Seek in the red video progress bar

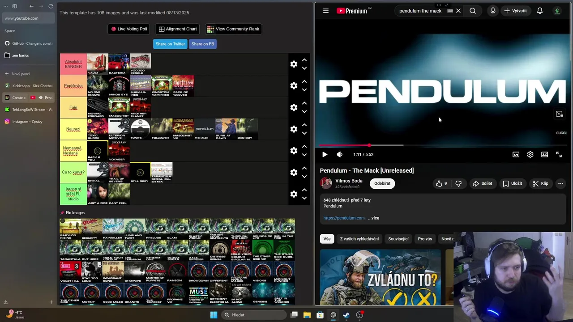tap(443, 145)
